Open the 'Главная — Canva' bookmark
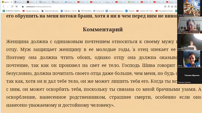Image resolution: width=202 pixels, height=113 pixels. pos(68,11)
